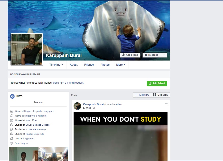Switch posts to Grid view
Viewport: 223px width, 161px height.
tap(160, 95)
